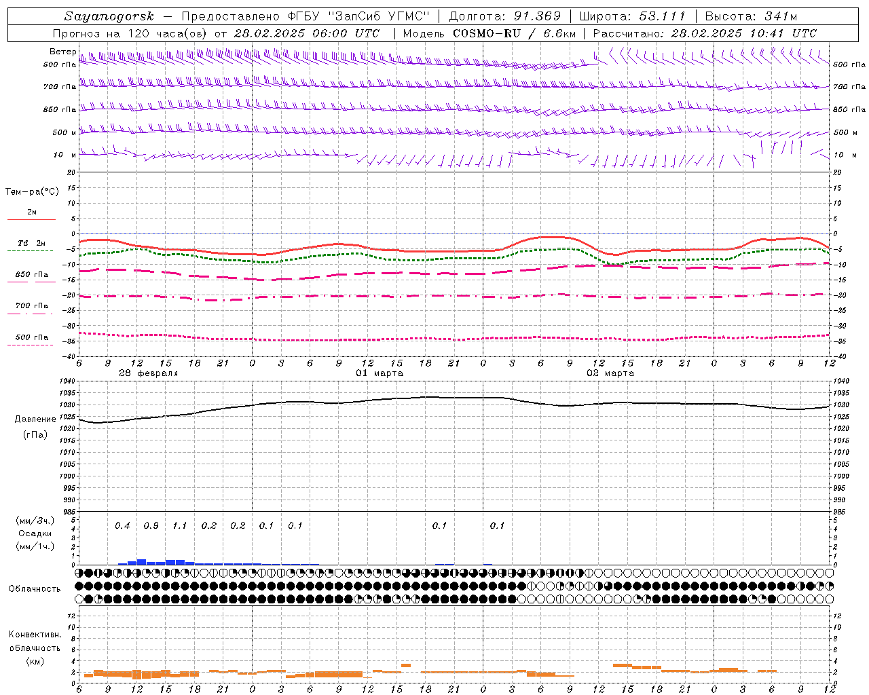Click the Ветер wind panel label
The image size is (869, 695).
(x=62, y=52)
